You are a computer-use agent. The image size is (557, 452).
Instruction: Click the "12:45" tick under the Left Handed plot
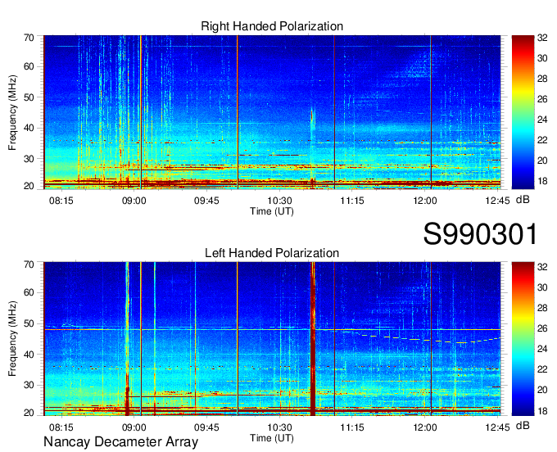click(x=497, y=427)
